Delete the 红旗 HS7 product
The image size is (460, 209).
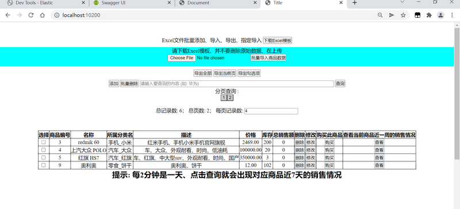[x=300, y=157]
